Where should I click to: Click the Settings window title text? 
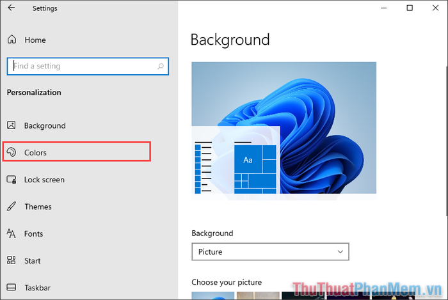(45, 8)
